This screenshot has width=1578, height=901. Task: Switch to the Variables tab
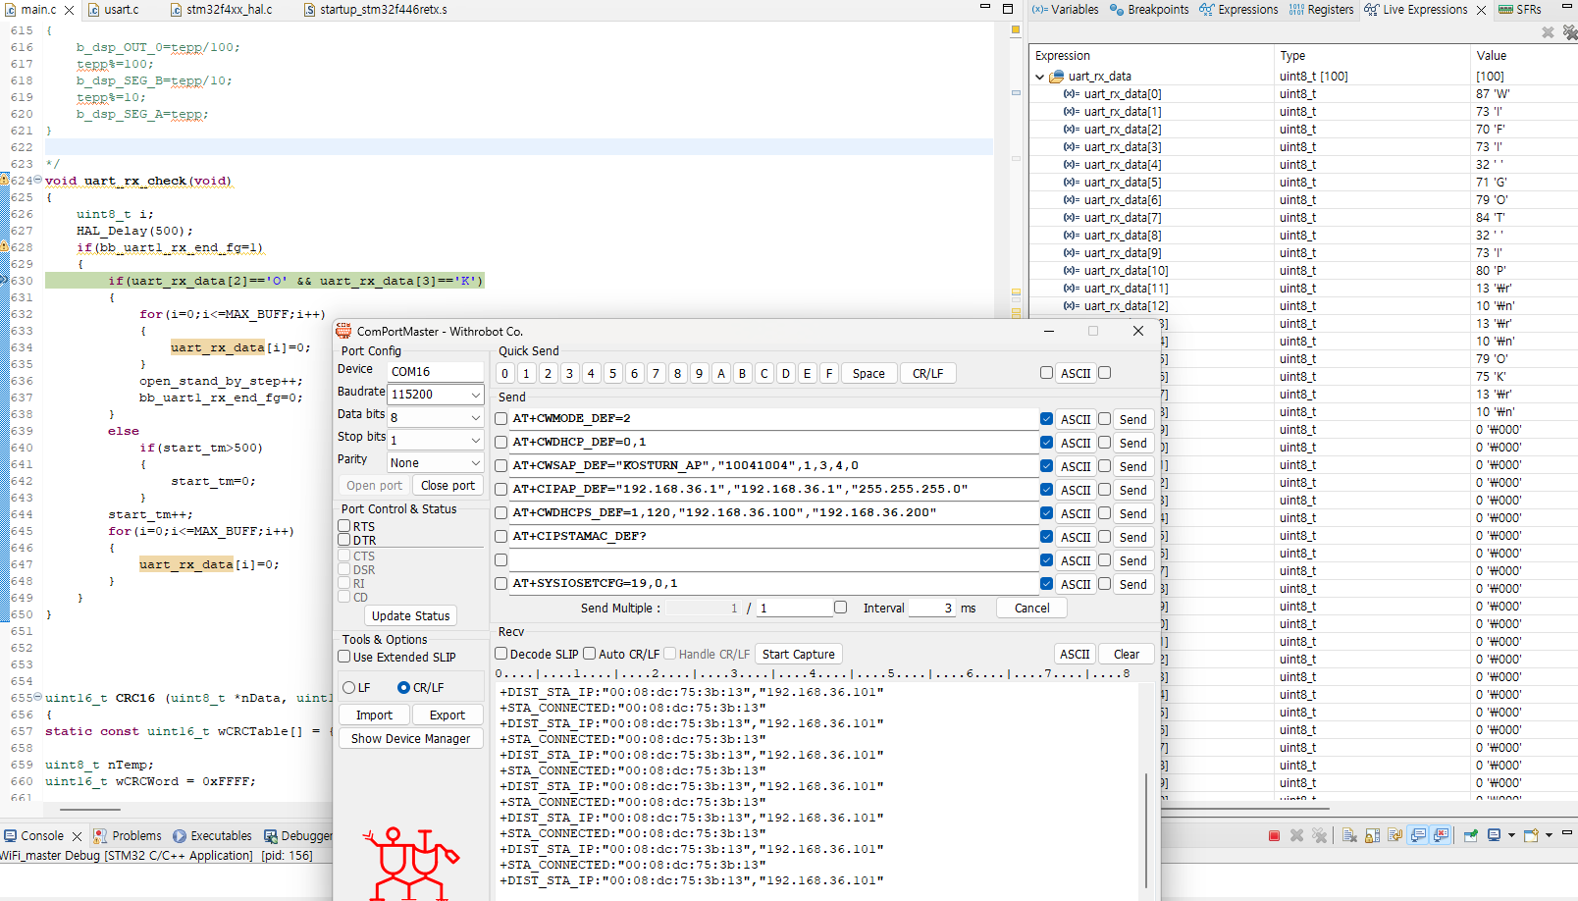click(1065, 10)
